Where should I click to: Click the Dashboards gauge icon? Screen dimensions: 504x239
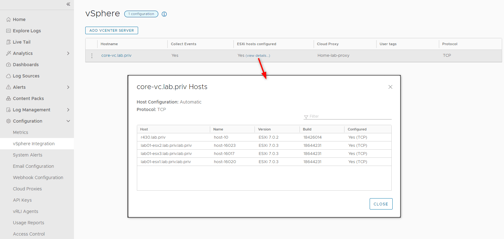point(8,65)
